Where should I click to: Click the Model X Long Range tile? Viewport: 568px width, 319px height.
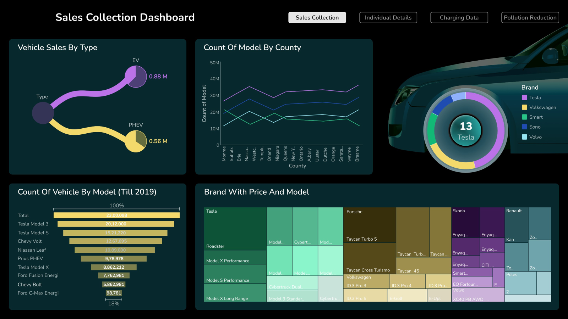[235, 293]
